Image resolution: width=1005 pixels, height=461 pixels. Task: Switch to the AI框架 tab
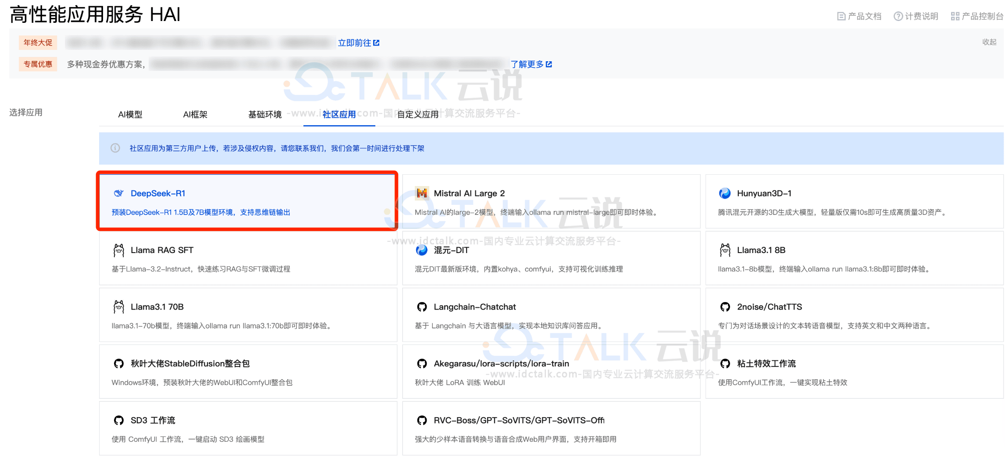click(195, 114)
